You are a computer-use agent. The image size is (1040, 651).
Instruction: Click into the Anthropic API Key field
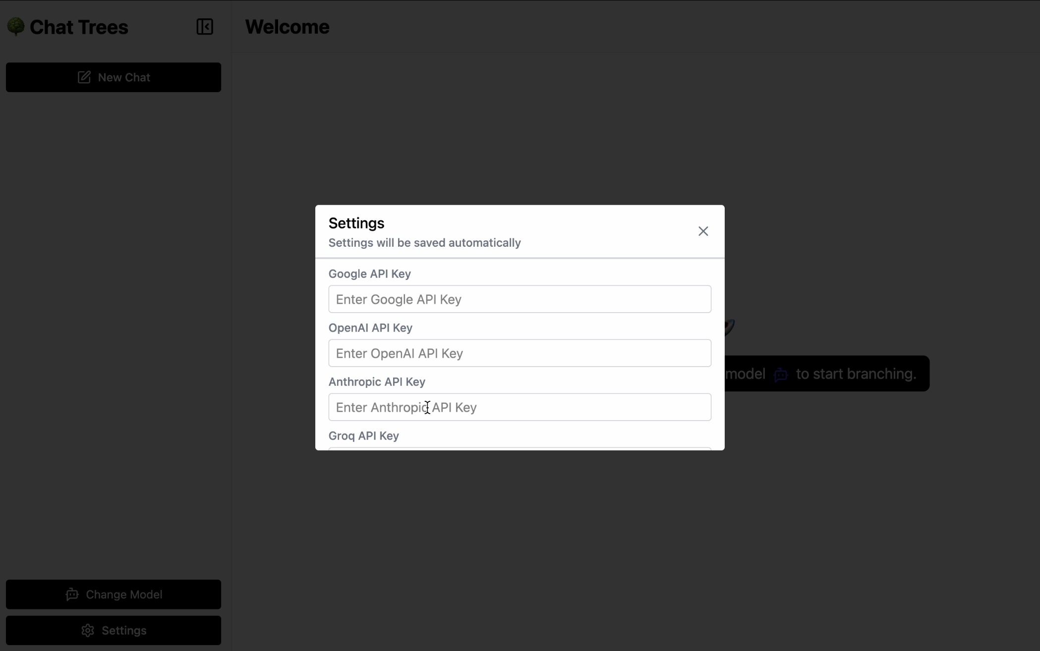click(520, 407)
